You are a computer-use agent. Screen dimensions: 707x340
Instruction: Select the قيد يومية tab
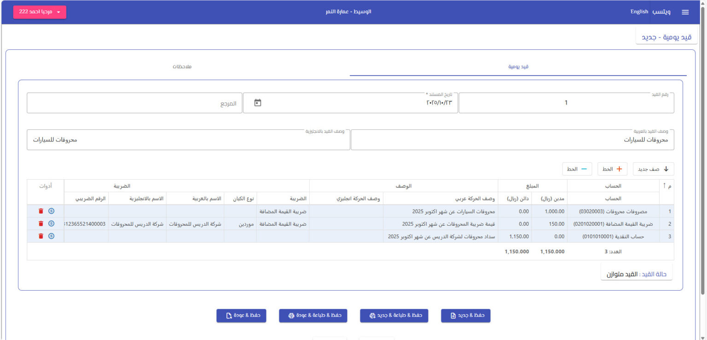click(x=518, y=67)
